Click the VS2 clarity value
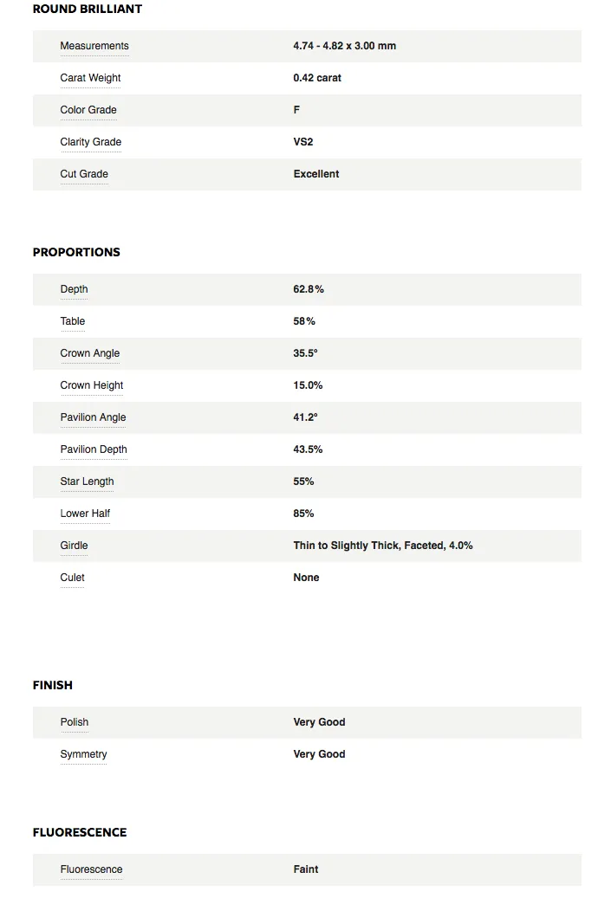 pos(303,142)
